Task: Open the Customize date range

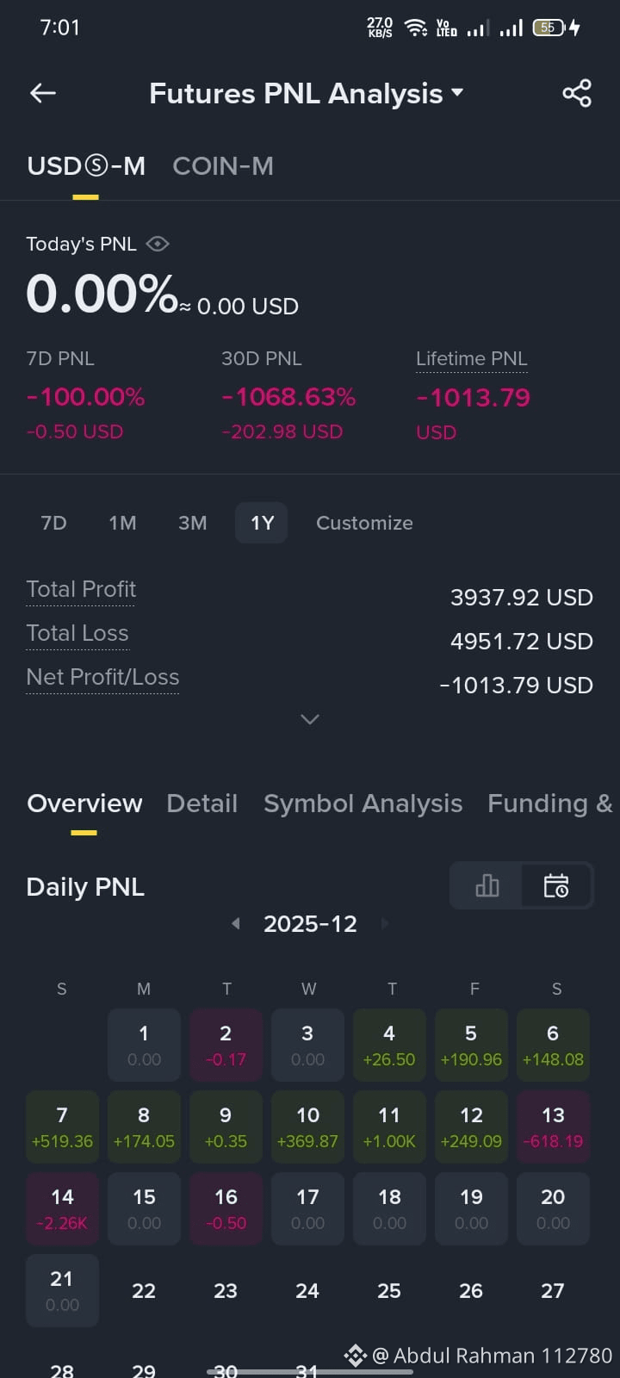Action: click(364, 523)
